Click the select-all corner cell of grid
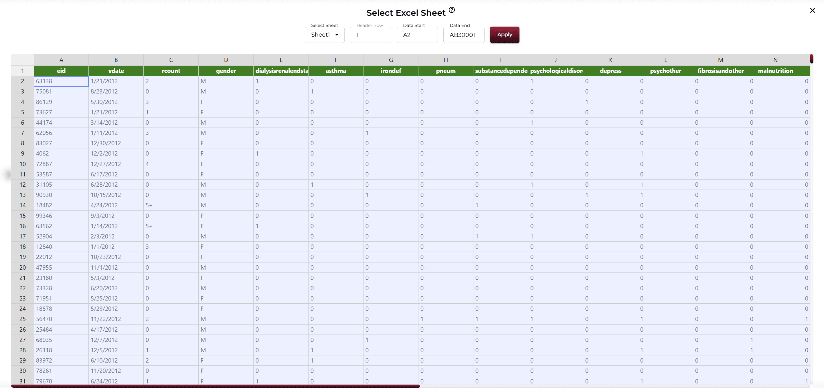The width and height of the screenshot is (824, 388). (x=22, y=60)
